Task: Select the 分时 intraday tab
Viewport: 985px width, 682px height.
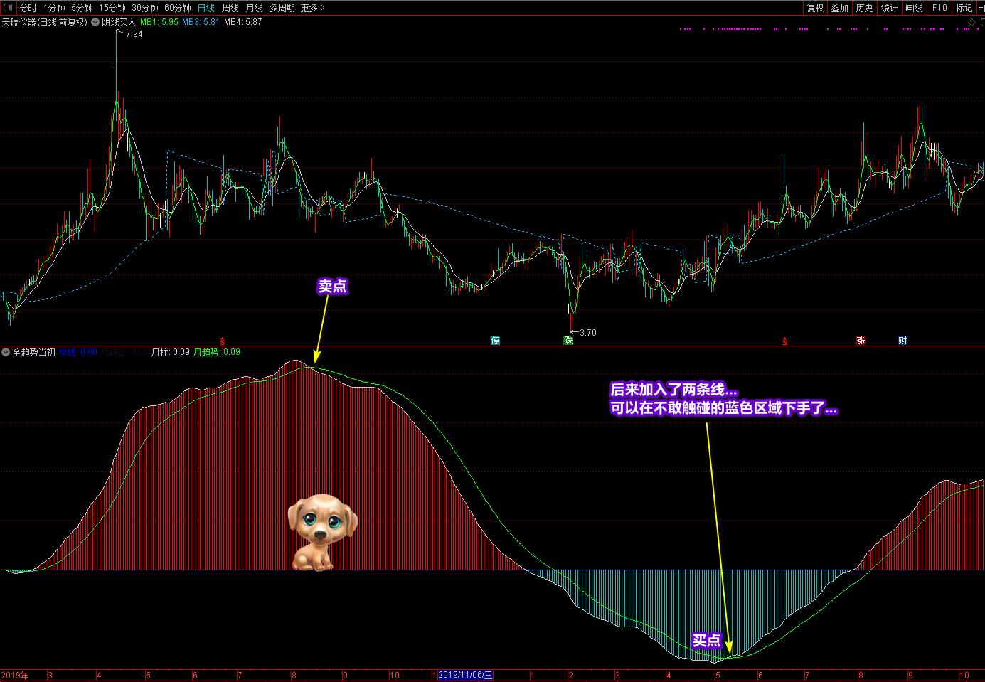Action: (x=28, y=8)
